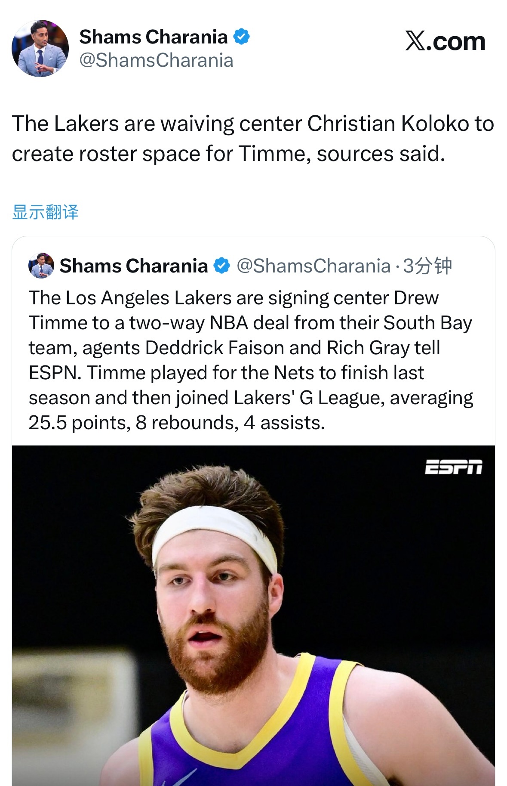This screenshot has height=786, width=507.
Task: Click small avatar in the quoted tweet
Action: (41, 266)
